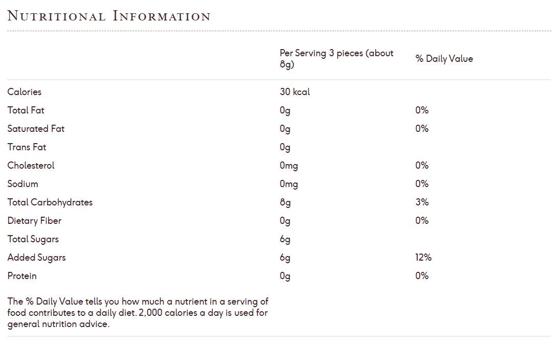Select the Sodium row label
The width and height of the screenshot is (560, 346).
tap(23, 184)
